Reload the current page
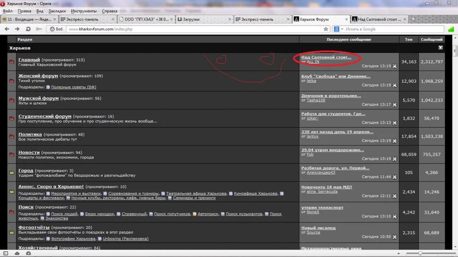458x257 pixels. click(x=28, y=29)
